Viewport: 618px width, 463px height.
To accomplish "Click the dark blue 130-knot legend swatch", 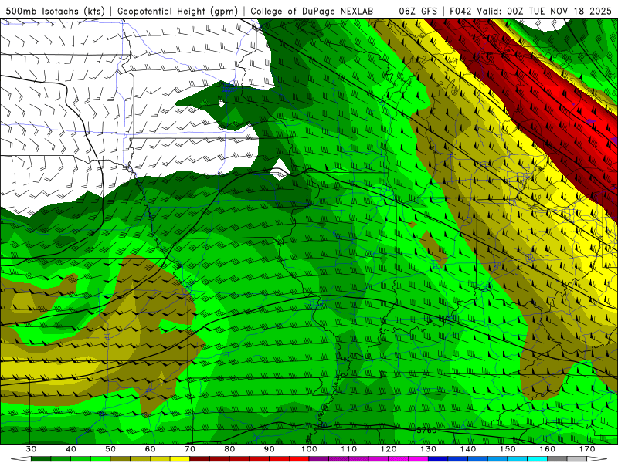I will click(x=438, y=459).
